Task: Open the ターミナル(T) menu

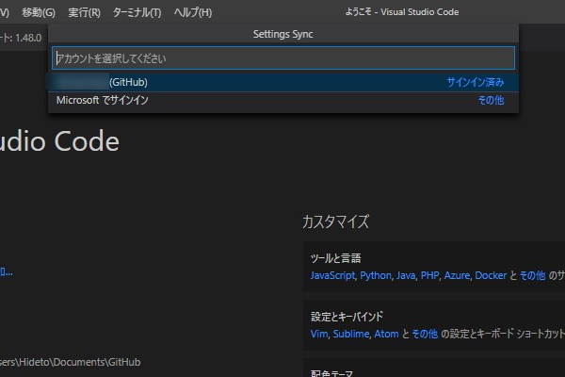Action: pyautogui.click(x=137, y=12)
